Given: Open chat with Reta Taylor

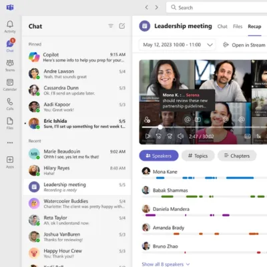Looking at the screenshot, I should click(77, 220).
